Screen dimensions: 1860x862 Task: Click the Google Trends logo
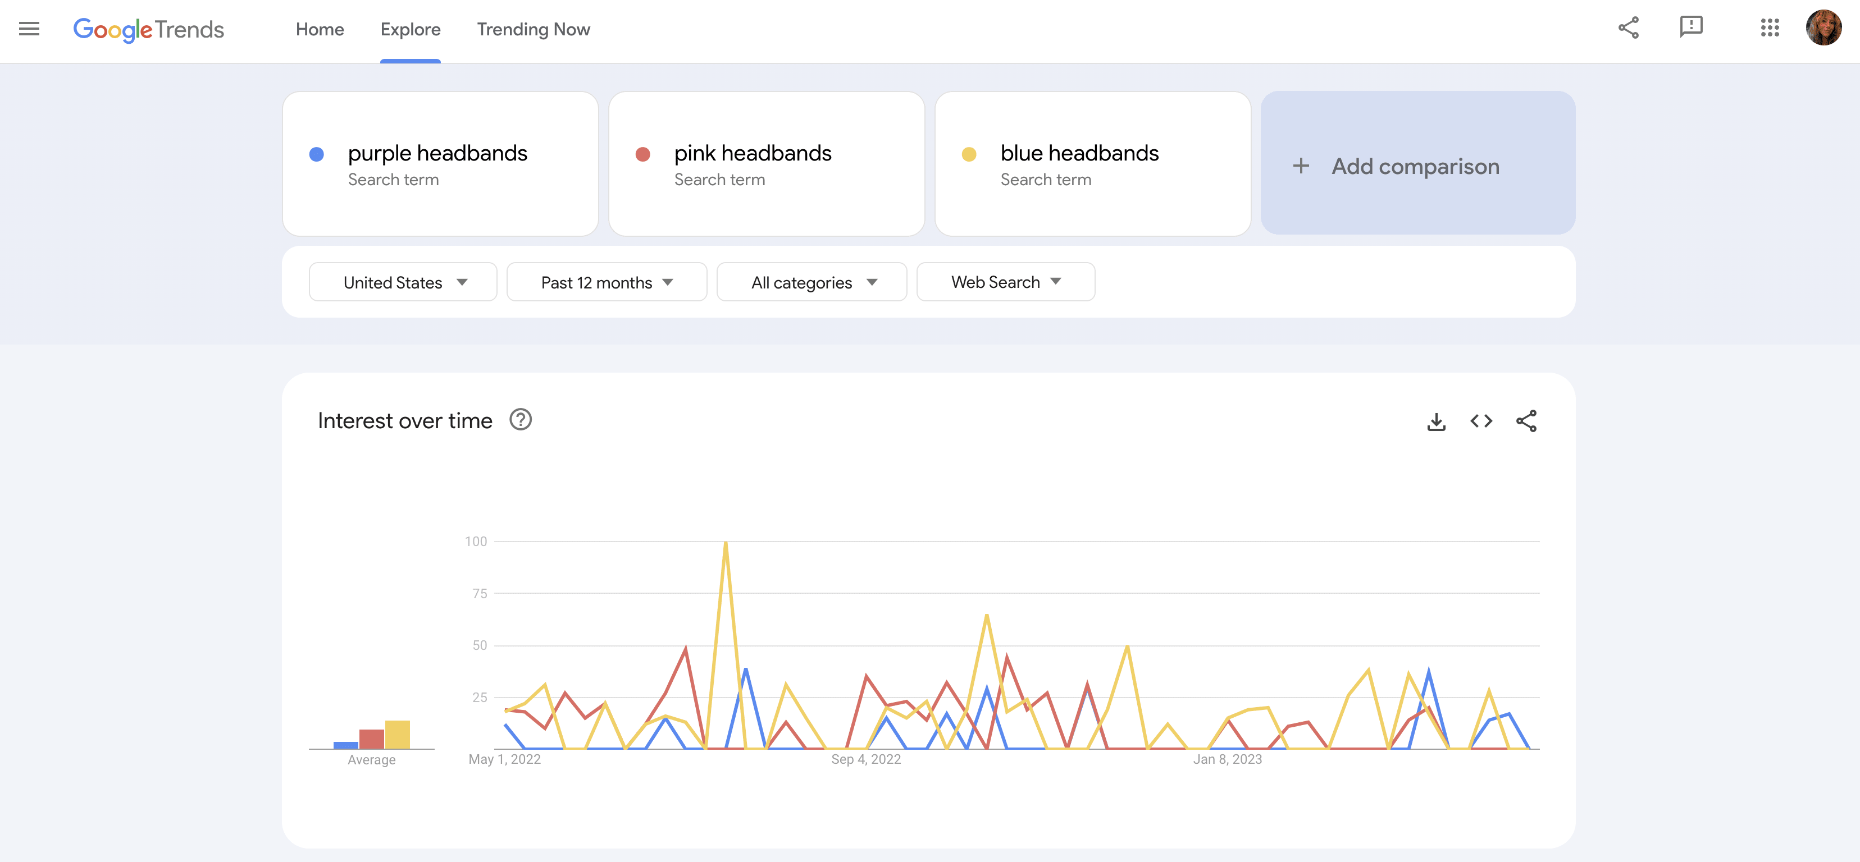(x=149, y=30)
